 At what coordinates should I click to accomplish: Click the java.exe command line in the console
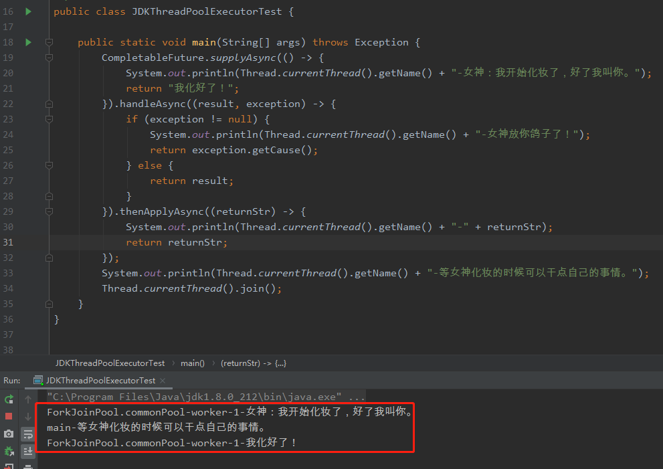click(x=206, y=397)
